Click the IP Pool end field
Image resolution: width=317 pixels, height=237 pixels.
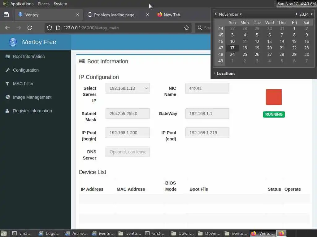(x=207, y=133)
